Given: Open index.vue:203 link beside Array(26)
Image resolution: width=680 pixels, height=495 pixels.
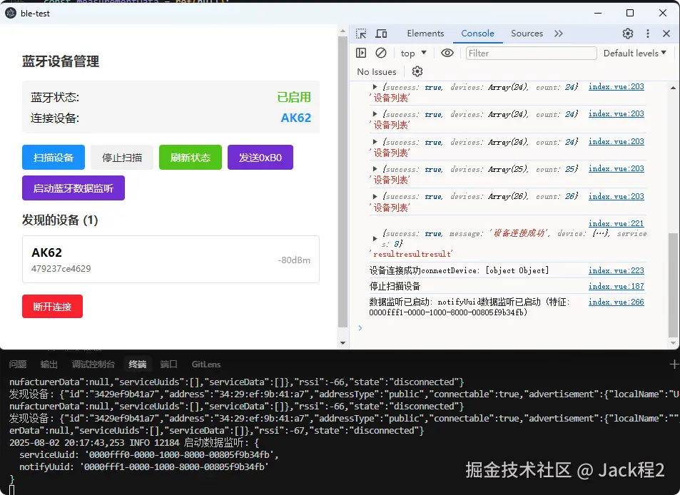Looking at the screenshot, I should pos(616,196).
